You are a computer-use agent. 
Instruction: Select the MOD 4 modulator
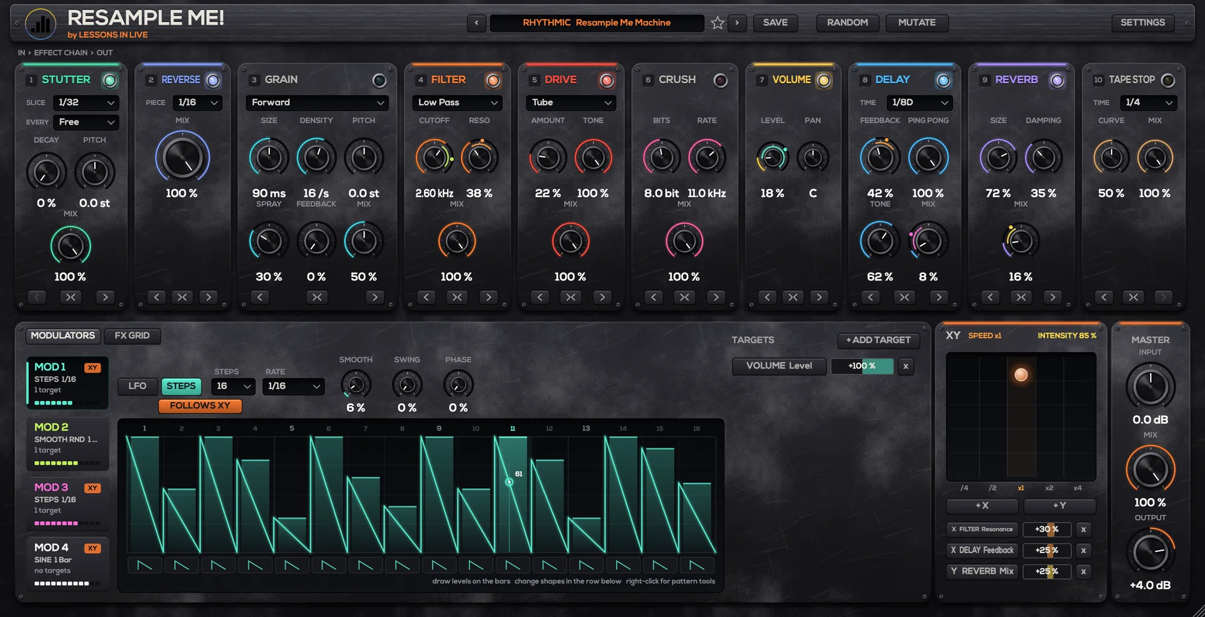tap(67, 564)
